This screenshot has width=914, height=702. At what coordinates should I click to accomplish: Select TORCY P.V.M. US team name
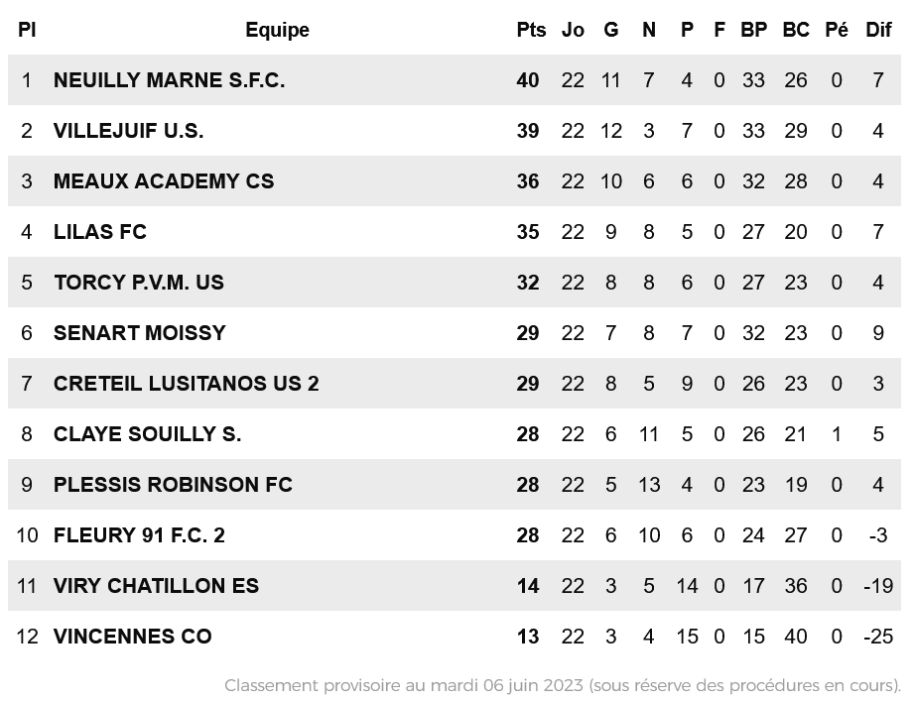(x=139, y=283)
